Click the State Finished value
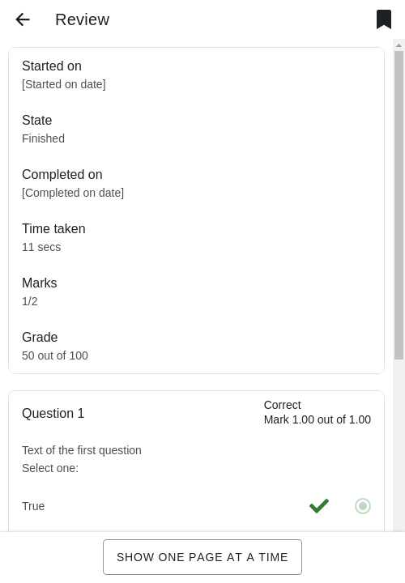 pyautogui.click(x=43, y=138)
